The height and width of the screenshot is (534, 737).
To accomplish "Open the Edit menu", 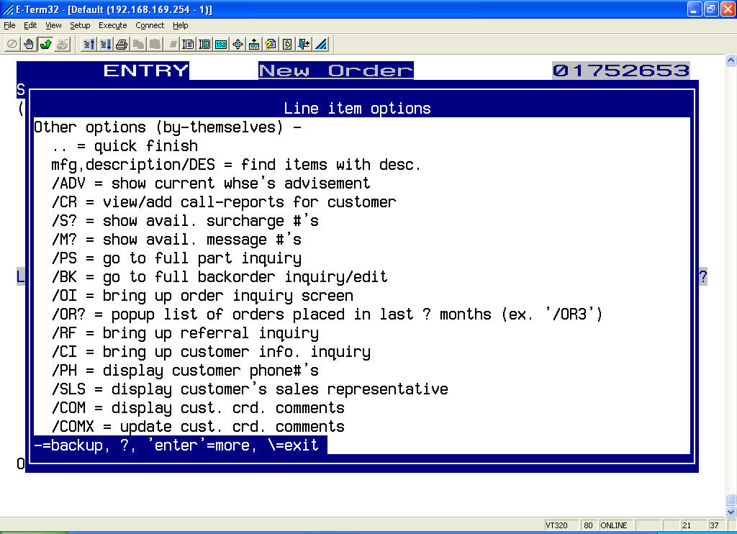I will pyautogui.click(x=30, y=25).
